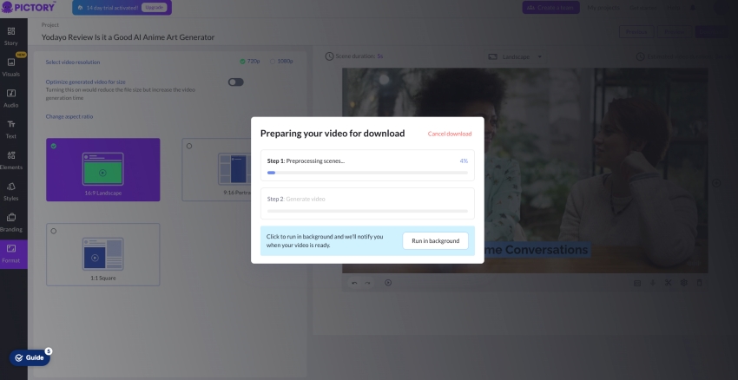Open the Visuals section in sidebar
Screen dimensions: 738x380
click(x=11, y=68)
